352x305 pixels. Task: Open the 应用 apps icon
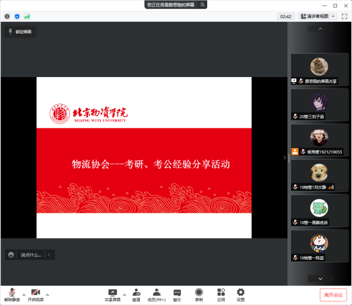[221, 294]
